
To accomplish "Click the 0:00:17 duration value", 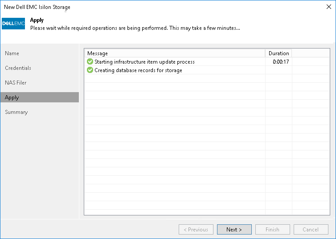I will (x=281, y=62).
